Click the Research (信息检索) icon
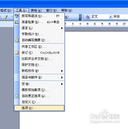128x129 pixels. click(17, 22)
